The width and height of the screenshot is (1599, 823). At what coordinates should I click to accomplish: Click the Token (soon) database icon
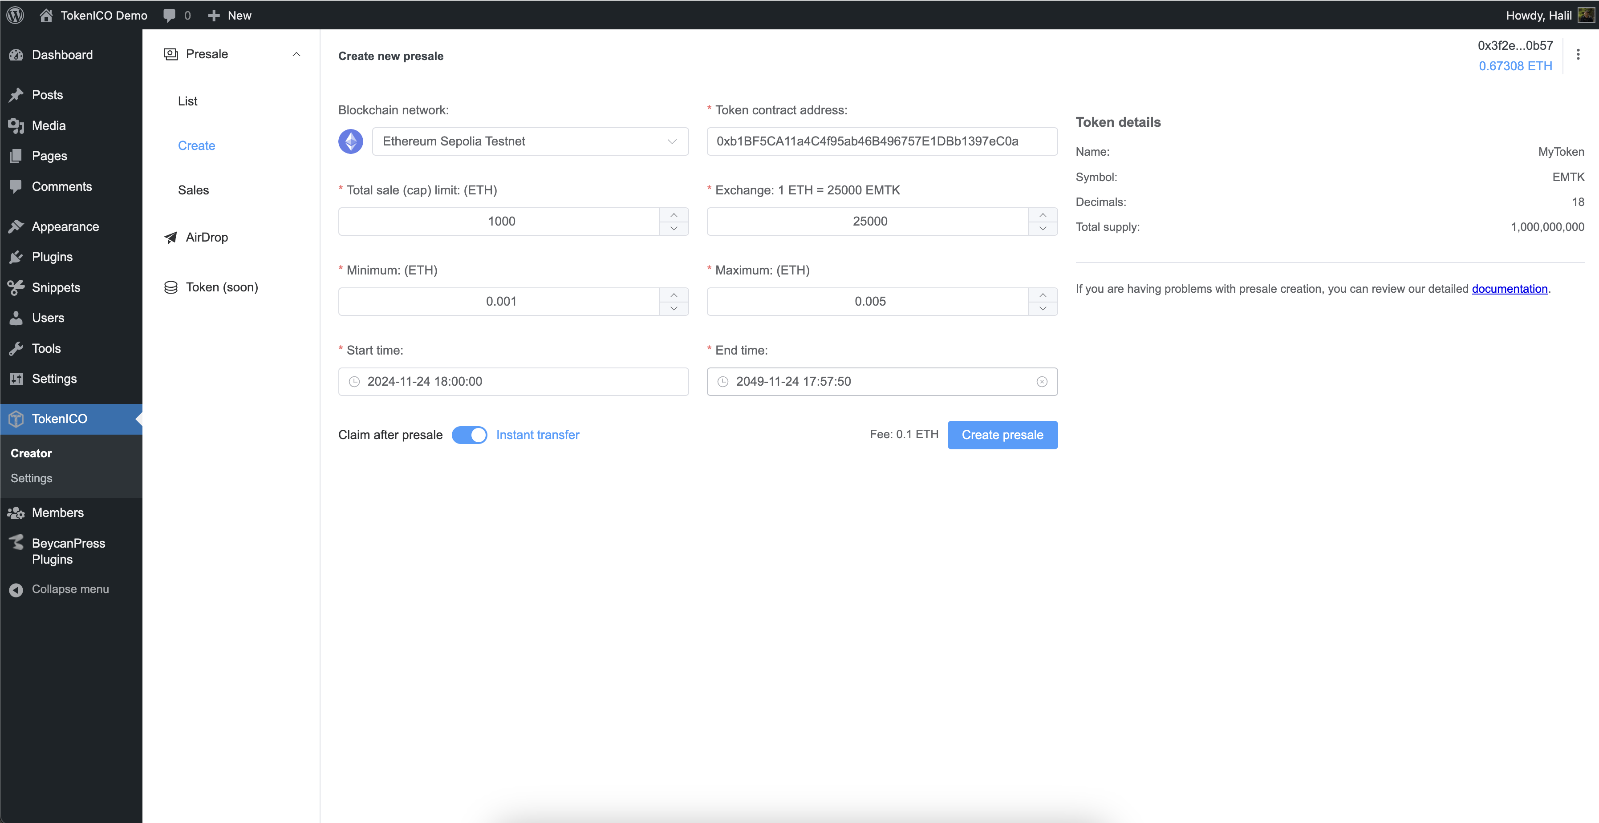[170, 287]
